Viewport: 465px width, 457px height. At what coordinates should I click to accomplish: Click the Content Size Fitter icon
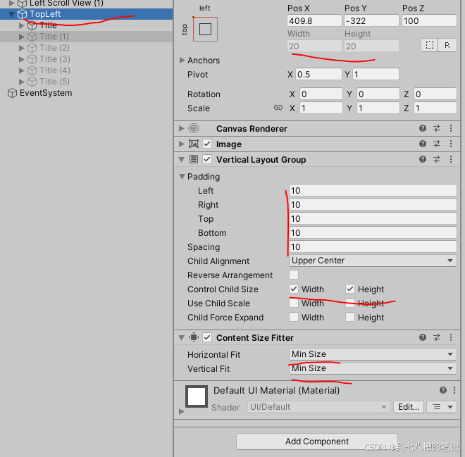194,337
